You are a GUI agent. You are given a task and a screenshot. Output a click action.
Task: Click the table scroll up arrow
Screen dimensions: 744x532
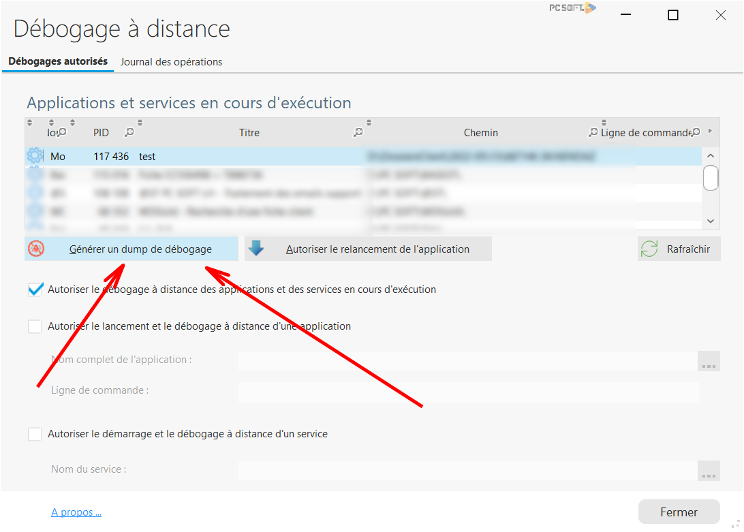pyautogui.click(x=711, y=156)
